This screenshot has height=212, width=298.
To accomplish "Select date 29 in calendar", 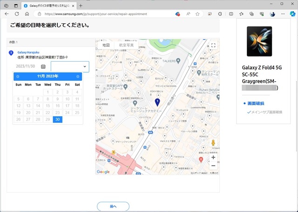I will [x=47, y=120].
